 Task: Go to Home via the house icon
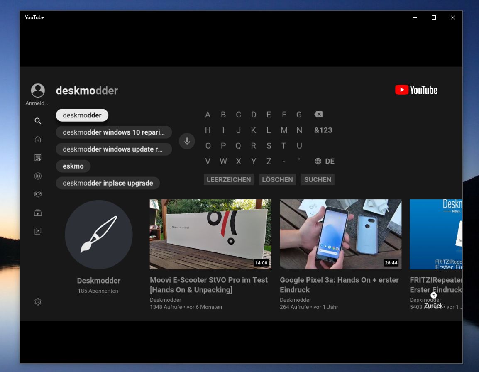point(38,139)
